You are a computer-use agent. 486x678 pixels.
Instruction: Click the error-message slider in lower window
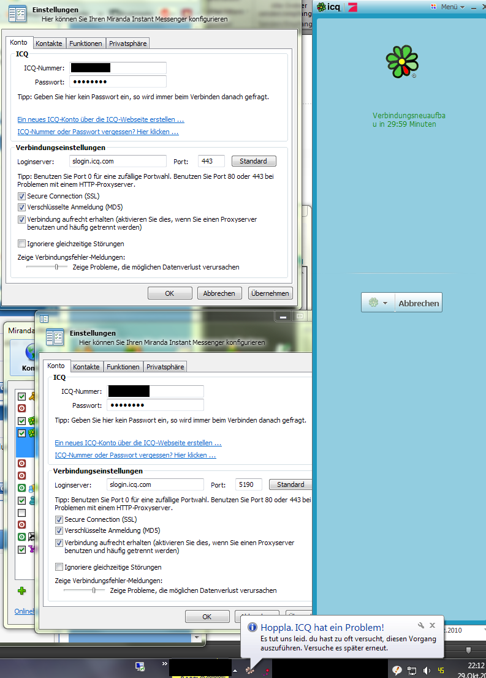84,590
